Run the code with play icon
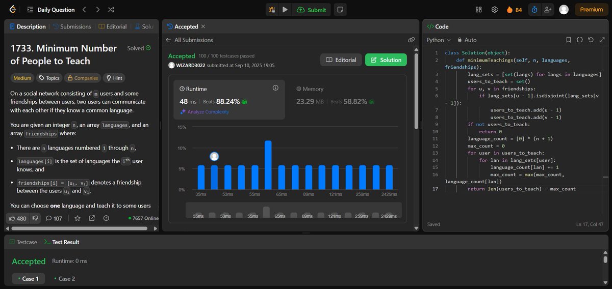The image size is (612, 289). coord(285,10)
